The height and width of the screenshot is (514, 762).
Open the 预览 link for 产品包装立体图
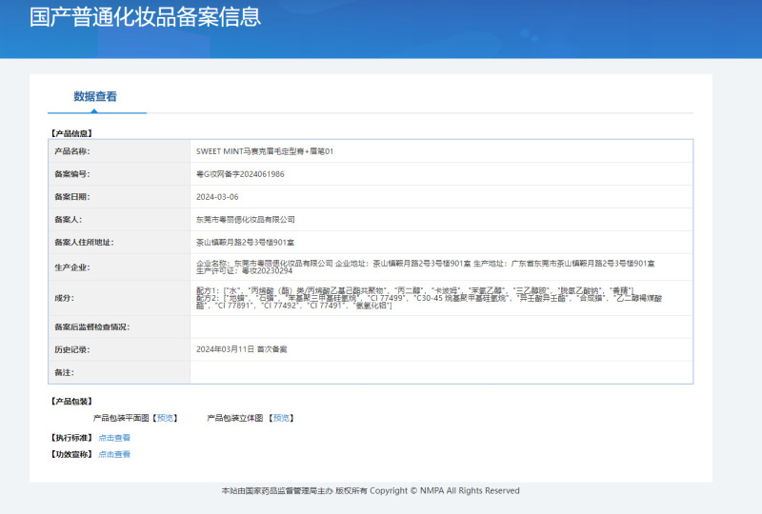[x=281, y=418]
